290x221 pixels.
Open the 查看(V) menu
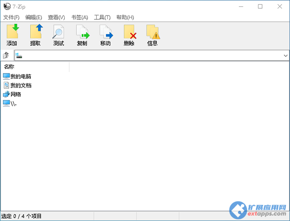click(57, 17)
